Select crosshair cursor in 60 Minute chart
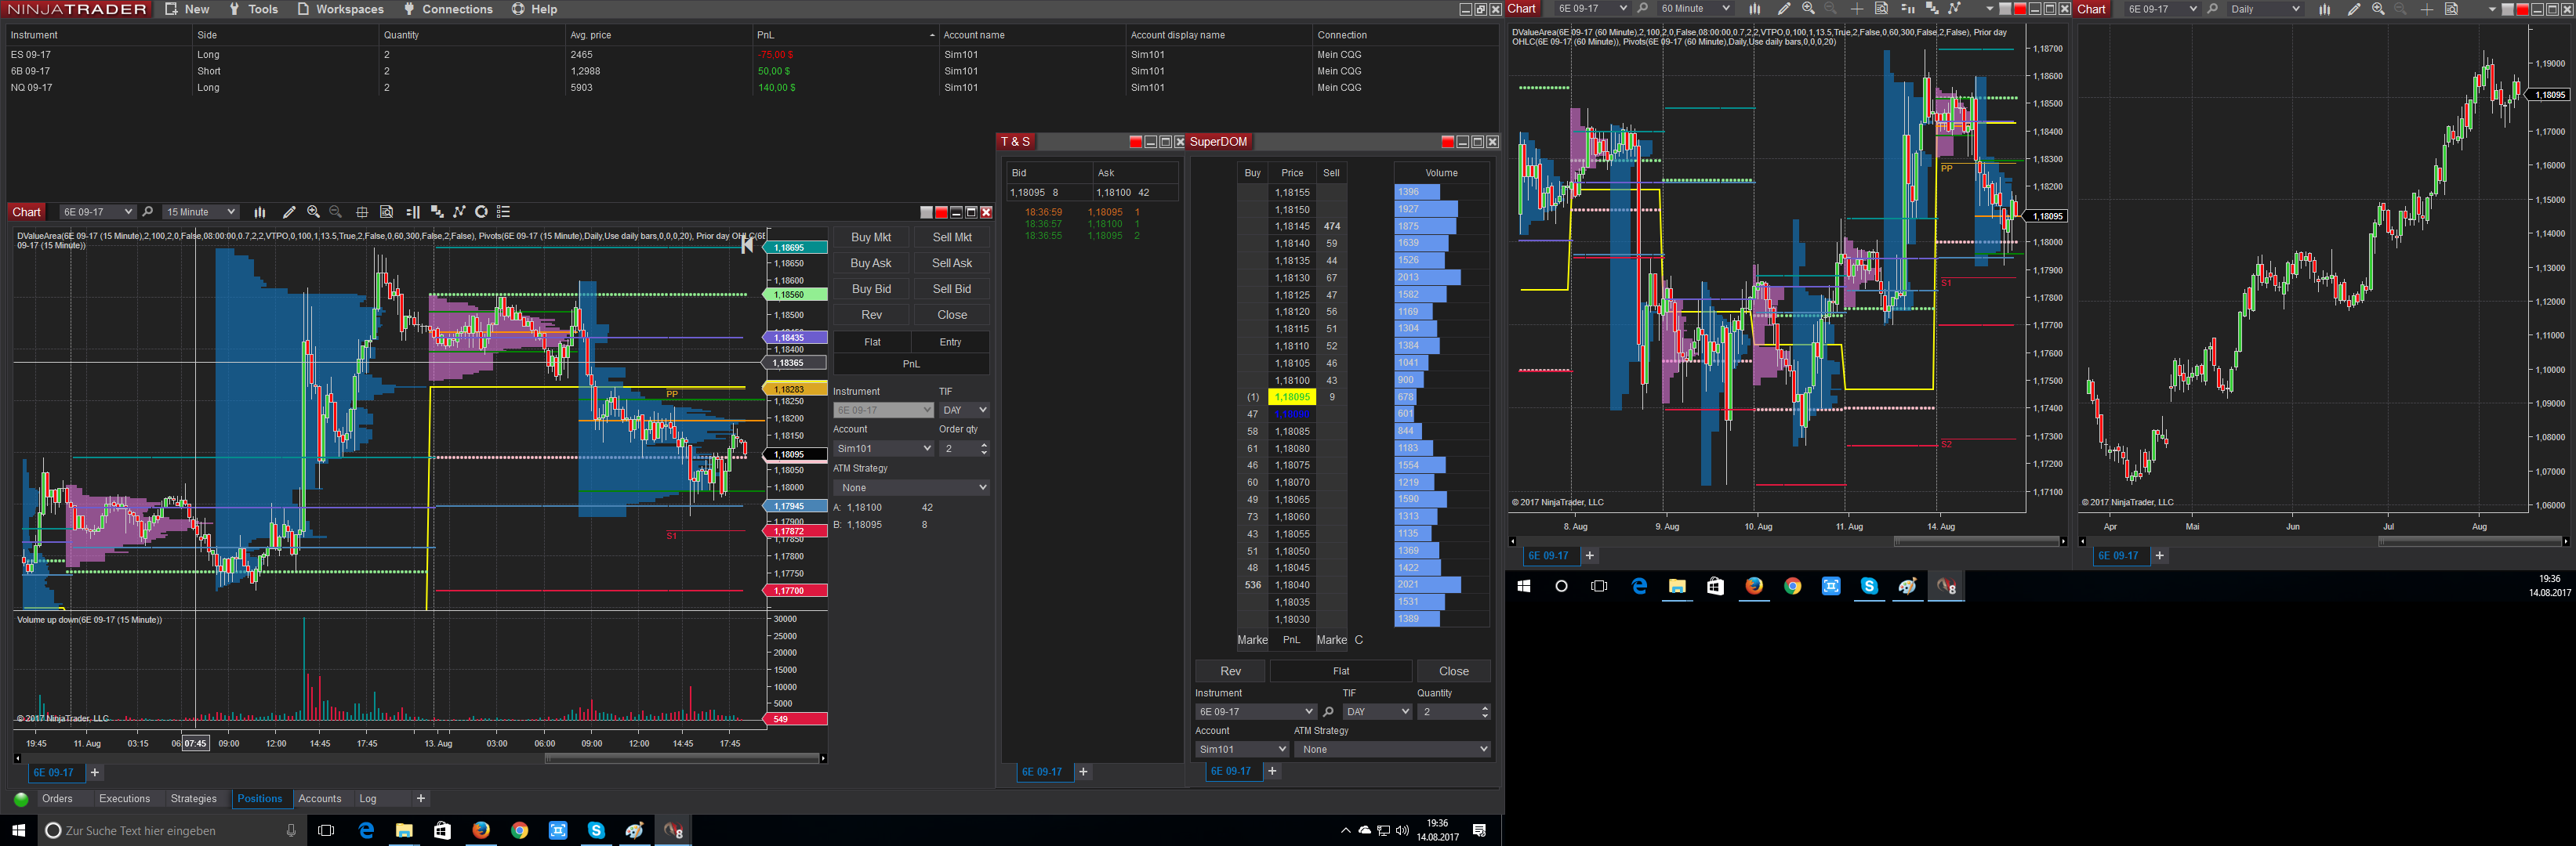The height and width of the screenshot is (846, 2576). coord(1857,9)
